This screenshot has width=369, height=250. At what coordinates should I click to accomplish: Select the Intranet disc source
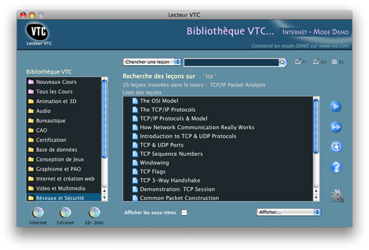[x=65, y=213]
